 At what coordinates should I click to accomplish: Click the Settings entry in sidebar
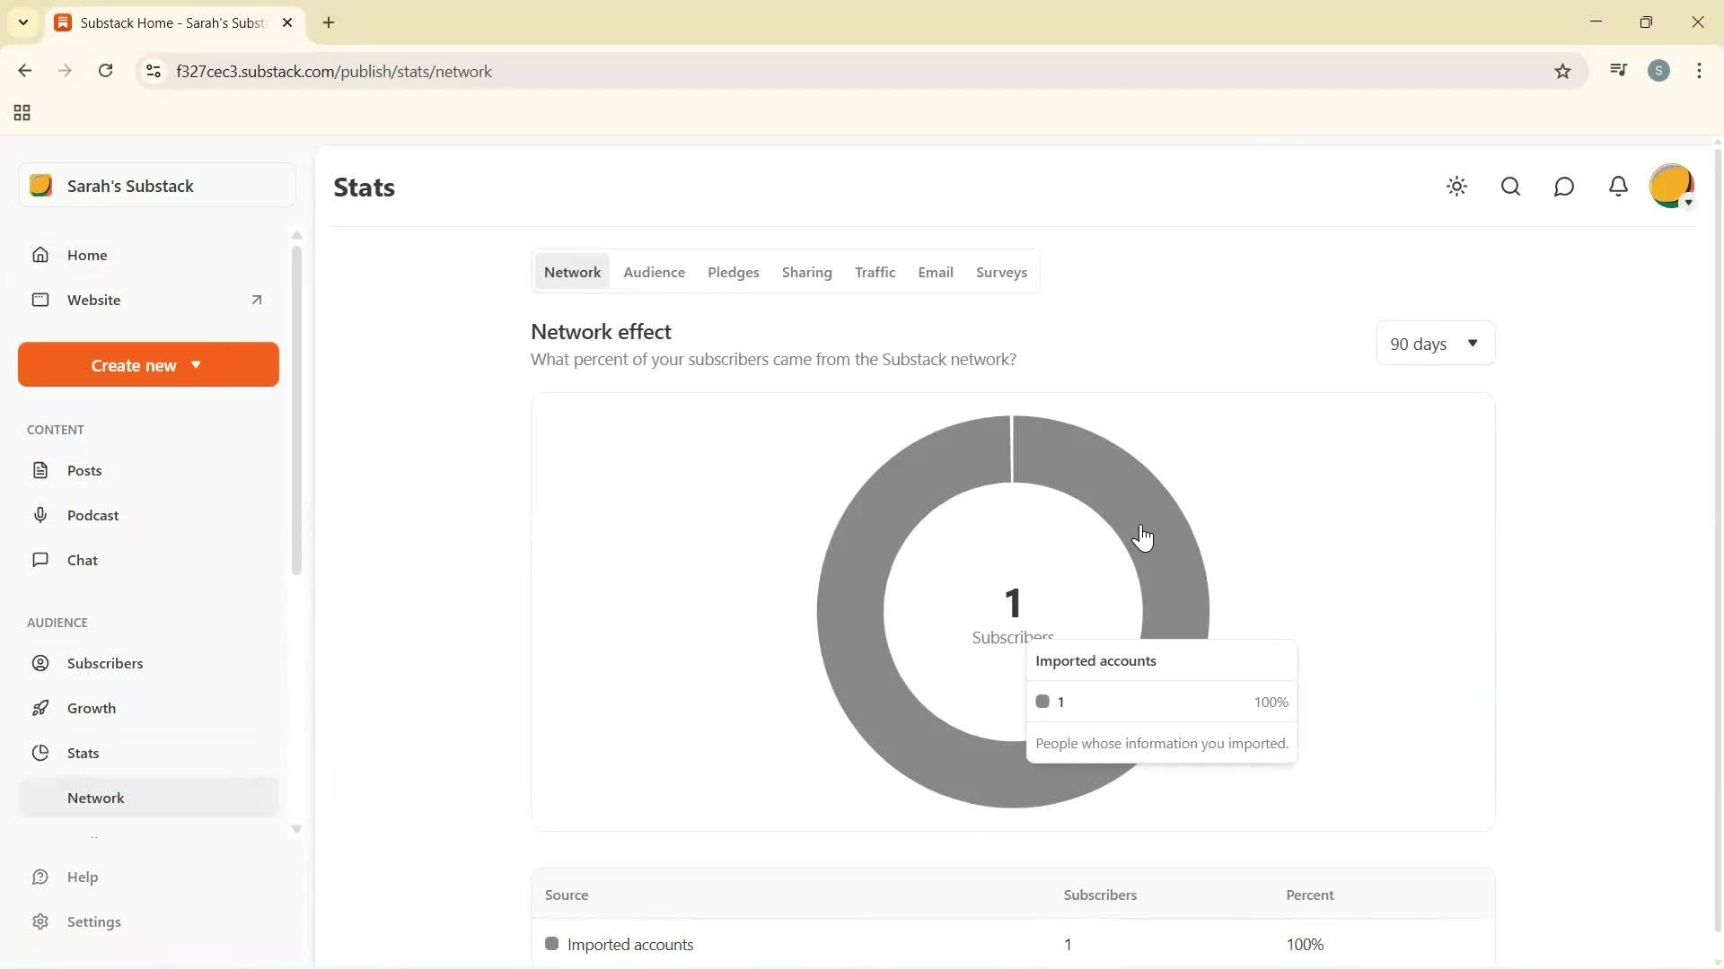point(94,921)
